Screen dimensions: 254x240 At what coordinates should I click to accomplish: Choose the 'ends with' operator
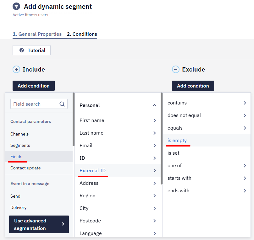pos(207,190)
